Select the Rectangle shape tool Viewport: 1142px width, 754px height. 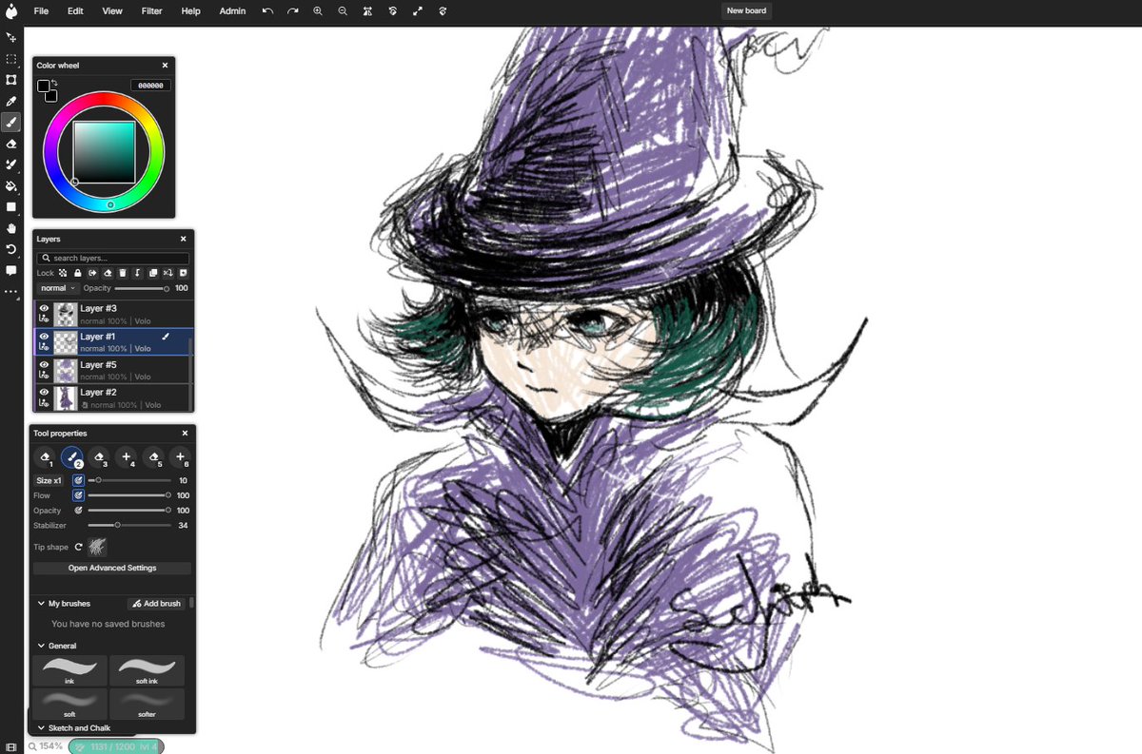click(11, 206)
